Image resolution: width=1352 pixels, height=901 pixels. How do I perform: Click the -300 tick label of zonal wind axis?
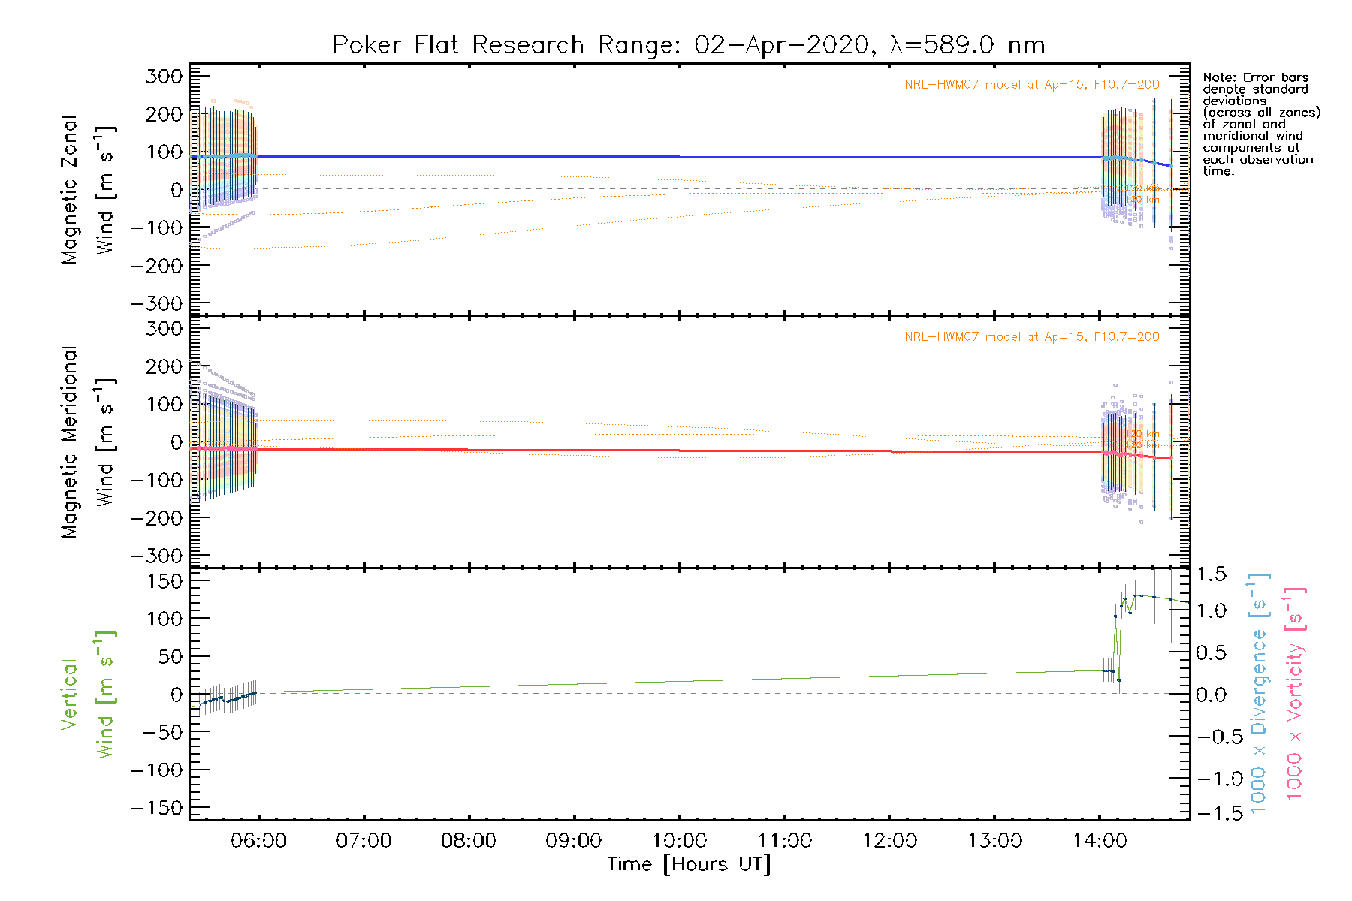point(157,304)
